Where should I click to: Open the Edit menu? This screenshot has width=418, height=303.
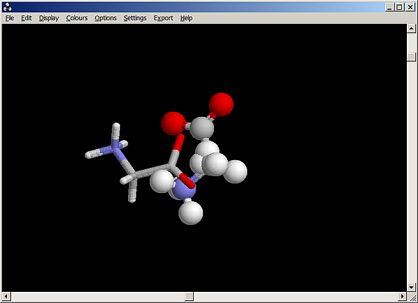coord(26,18)
